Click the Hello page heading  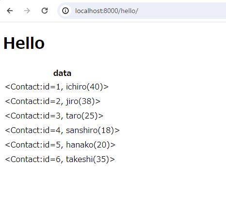(x=24, y=43)
